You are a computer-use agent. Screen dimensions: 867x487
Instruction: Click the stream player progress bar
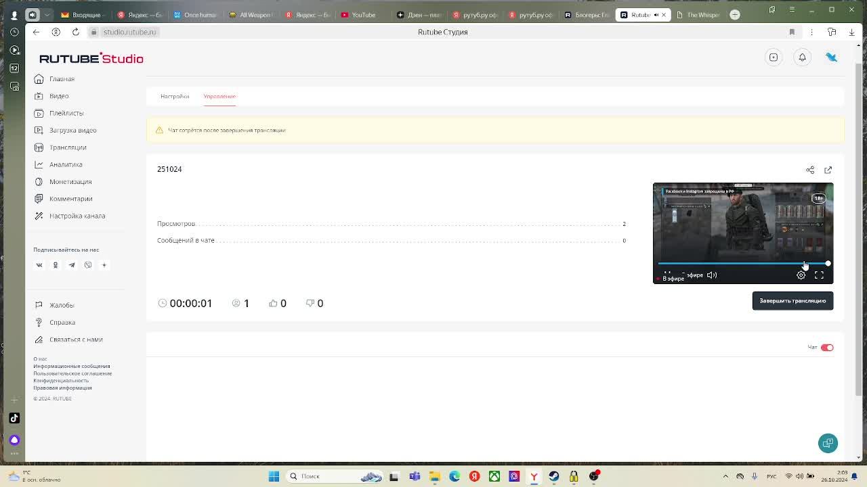[743, 264]
